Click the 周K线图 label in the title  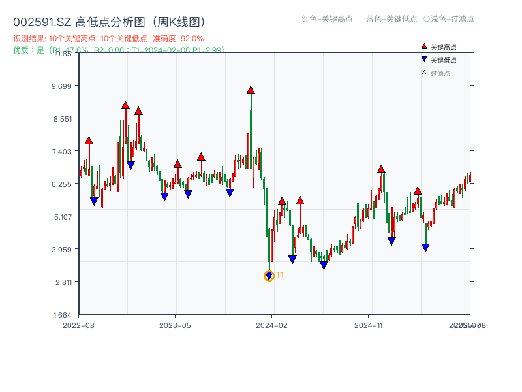[x=178, y=20]
